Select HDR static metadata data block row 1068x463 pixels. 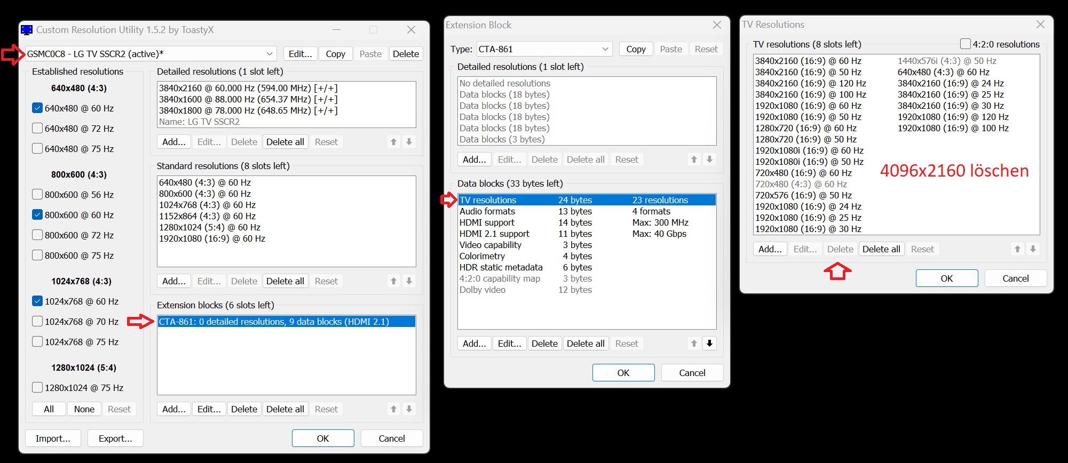point(587,267)
